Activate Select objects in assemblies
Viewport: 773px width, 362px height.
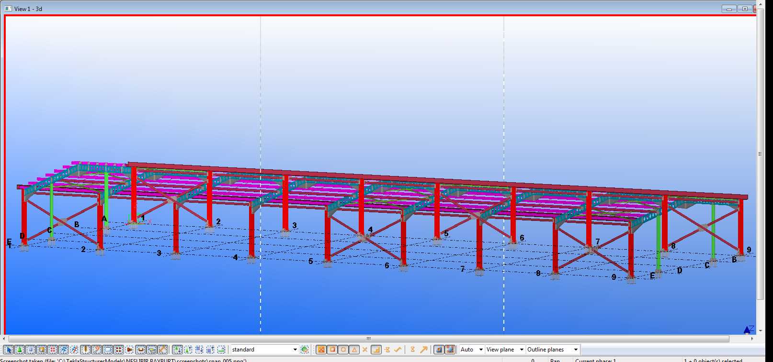pos(210,350)
